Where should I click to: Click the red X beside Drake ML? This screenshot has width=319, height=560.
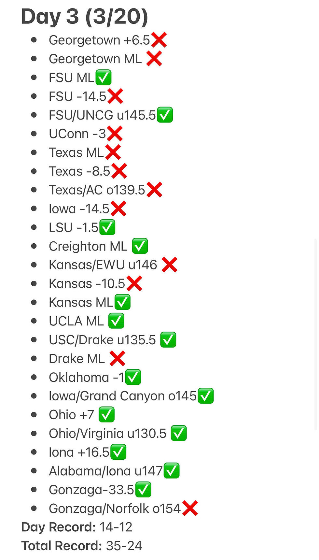coord(117,359)
